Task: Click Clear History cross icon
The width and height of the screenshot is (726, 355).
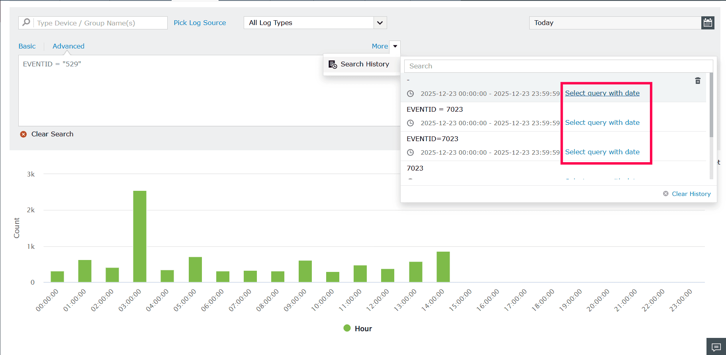Action: pyautogui.click(x=665, y=194)
